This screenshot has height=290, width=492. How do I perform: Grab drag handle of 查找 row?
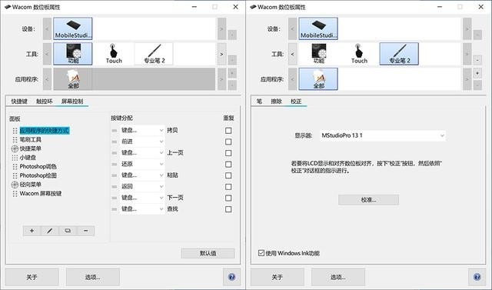[115, 209]
